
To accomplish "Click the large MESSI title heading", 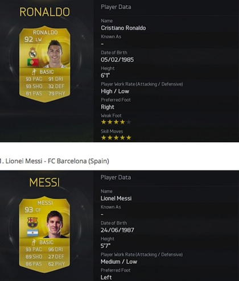I will coord(44,183).
